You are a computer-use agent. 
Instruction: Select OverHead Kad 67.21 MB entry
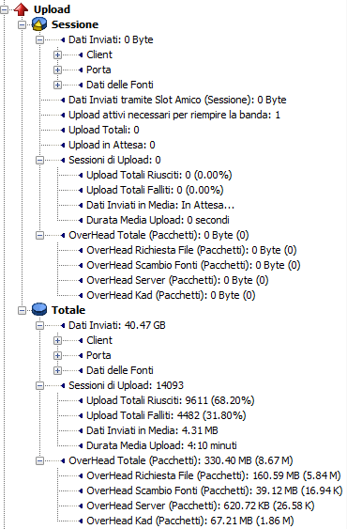190,521
